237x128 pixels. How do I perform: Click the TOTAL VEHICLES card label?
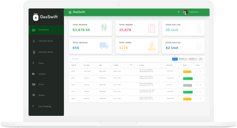click(x=80, y=43)
